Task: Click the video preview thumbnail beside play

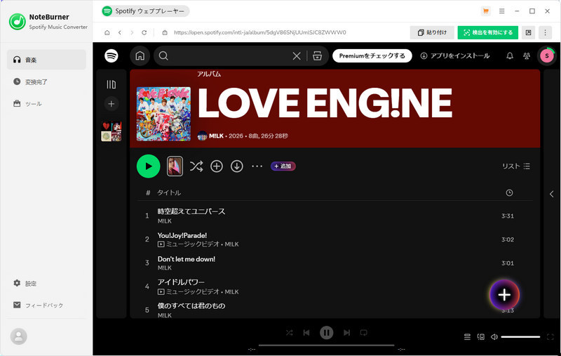Action: pos(175,166)
